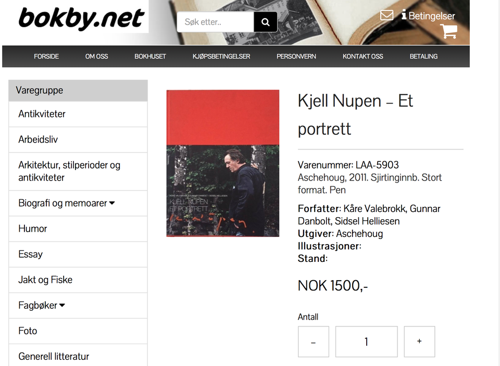
Task: Open the BOKHUSET menu item
Action: pyautogui.click(x=150, y=56)
